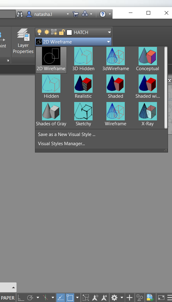Toggle Polar tracking in status bar
The height and width of the screenshot is (302, 172).
31,298
